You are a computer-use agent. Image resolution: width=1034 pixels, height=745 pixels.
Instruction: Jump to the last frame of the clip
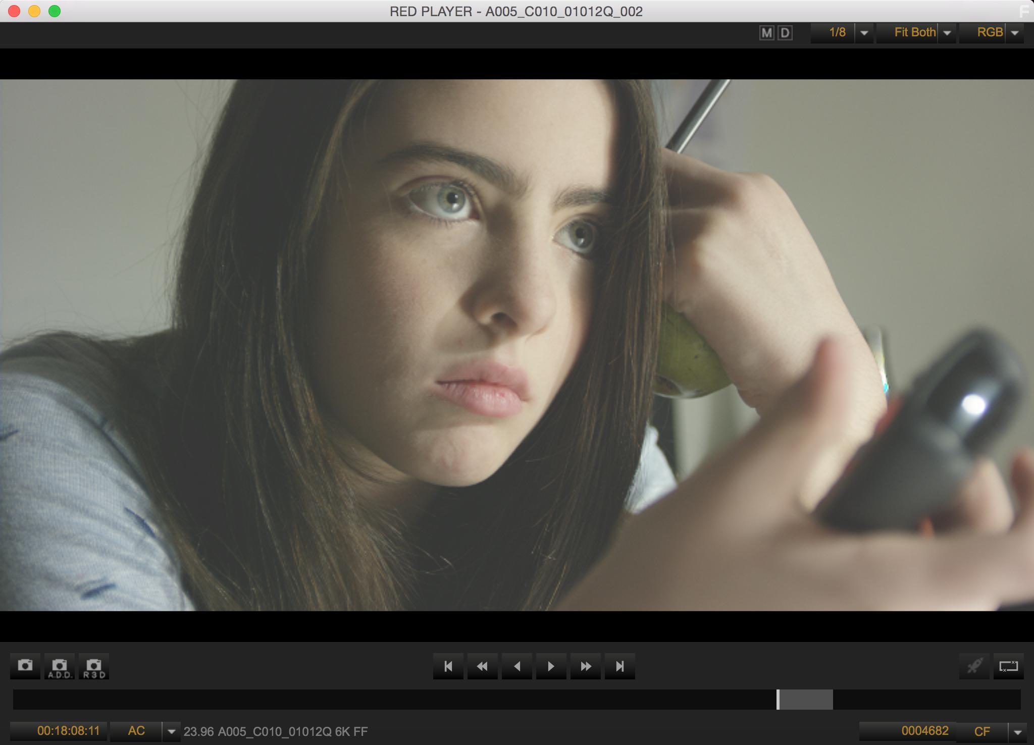(620, 666)
